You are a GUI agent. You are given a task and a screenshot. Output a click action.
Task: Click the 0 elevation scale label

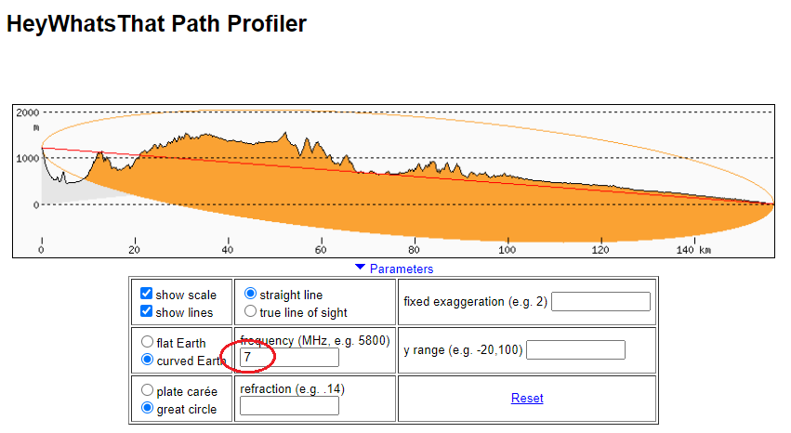pos(36,204)
